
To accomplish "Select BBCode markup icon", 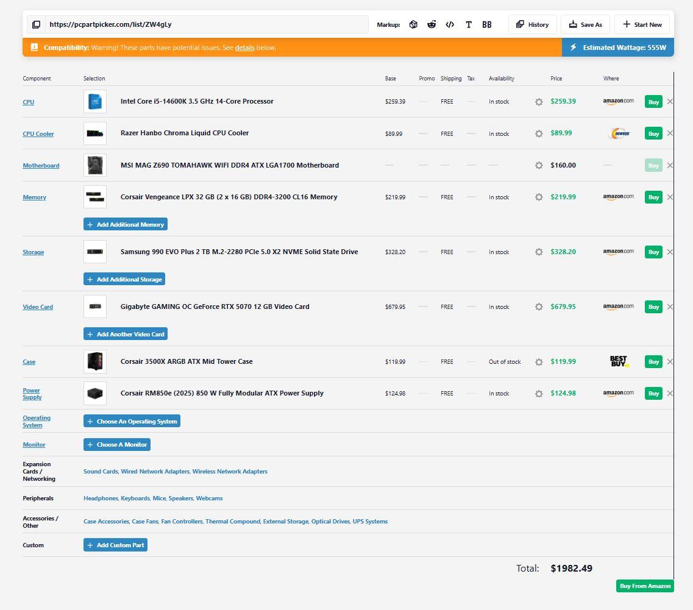I will (486, 25).
